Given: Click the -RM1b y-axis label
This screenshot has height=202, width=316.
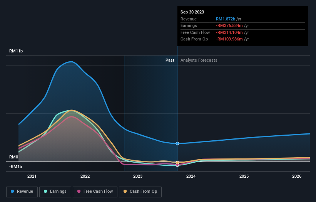Looking at the screenshot, I should click(x=15, y=167).
